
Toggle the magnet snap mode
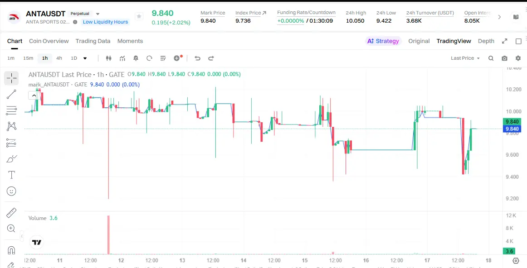[x=11, y=250]
